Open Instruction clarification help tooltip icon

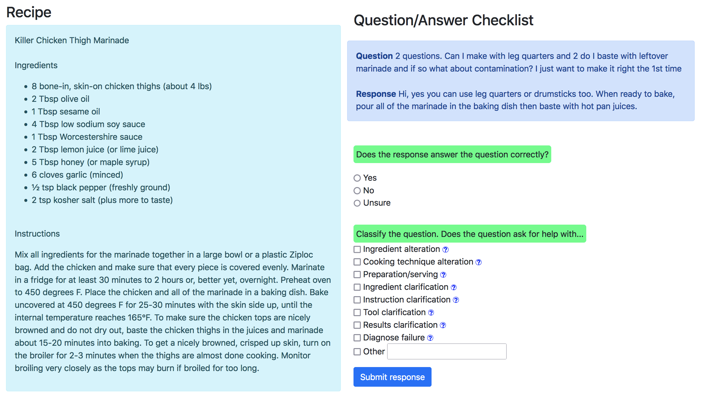pos(456,300)
